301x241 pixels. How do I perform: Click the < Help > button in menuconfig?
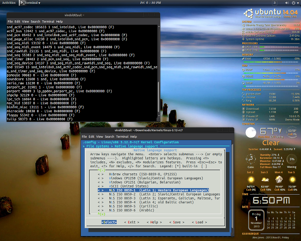point(154,222)
